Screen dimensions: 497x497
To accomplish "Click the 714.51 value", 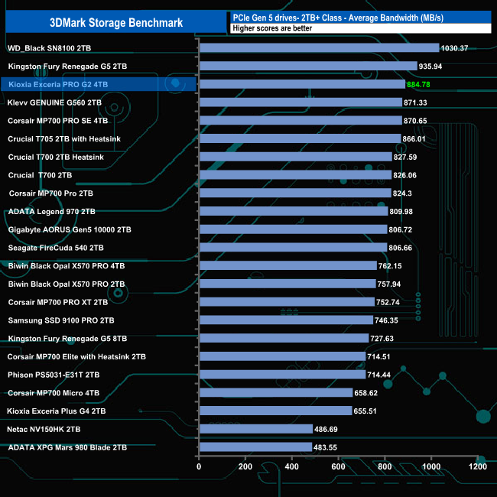I will tap(378, 357).
